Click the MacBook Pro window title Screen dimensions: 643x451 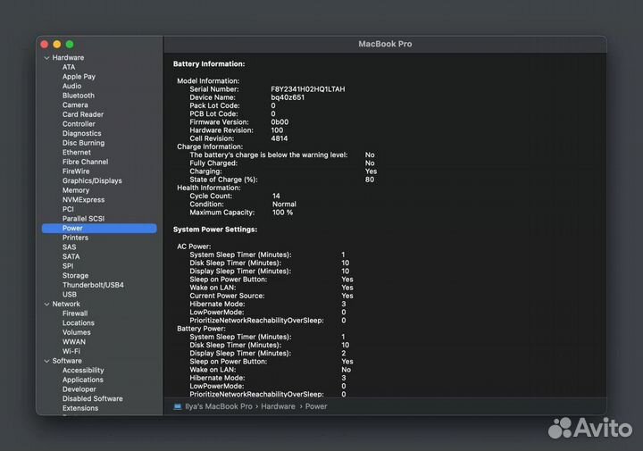[x=385, y=44]
